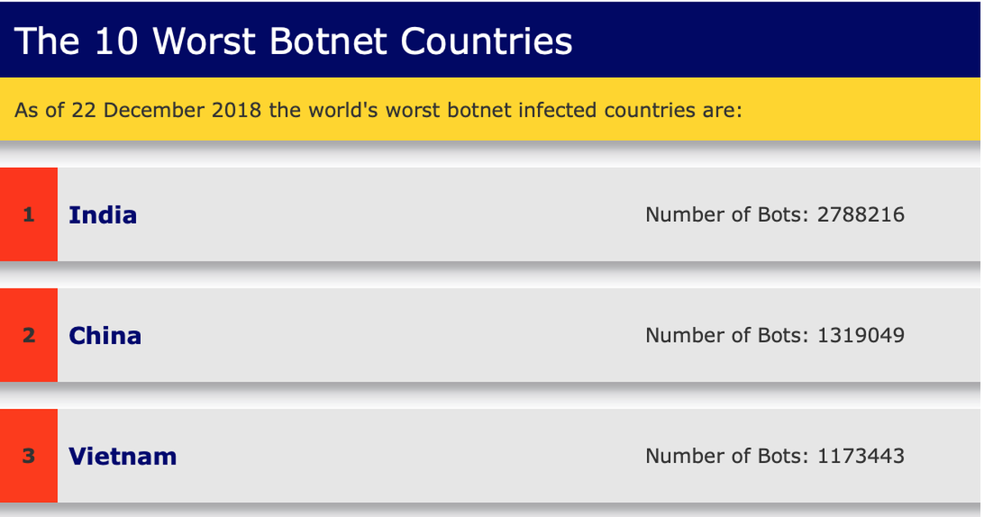984x517 pixels.
Task: Select India's bot count 2788216
Action: point(861,215)
